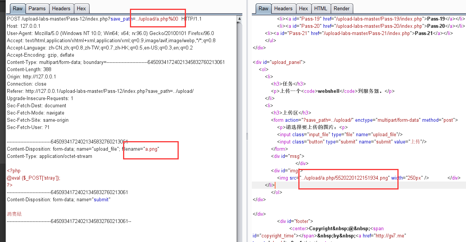Open the request panel's Headers tab
This screenshot has height=242, width=466.
61,8
